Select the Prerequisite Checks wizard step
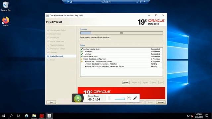Screen dimensions: 212x119 click(x=58, y=49)
